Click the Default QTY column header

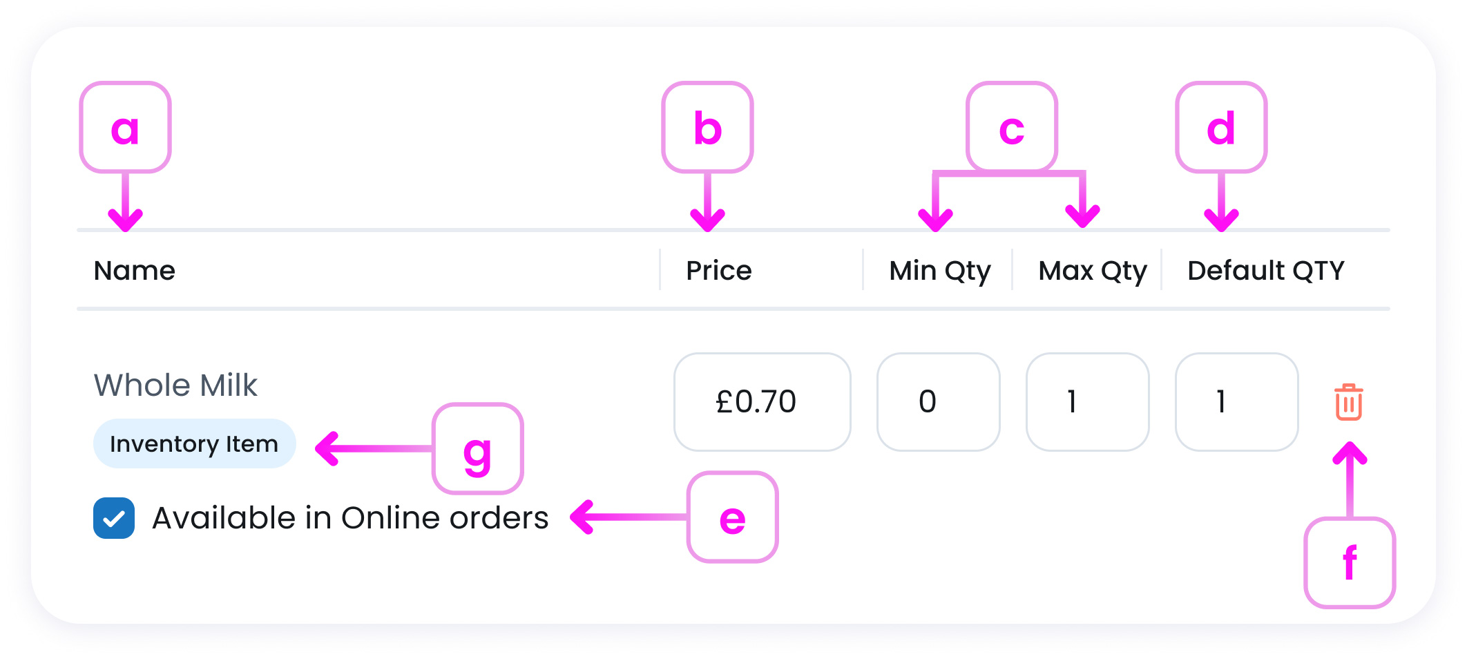[x=1265, y=271]
